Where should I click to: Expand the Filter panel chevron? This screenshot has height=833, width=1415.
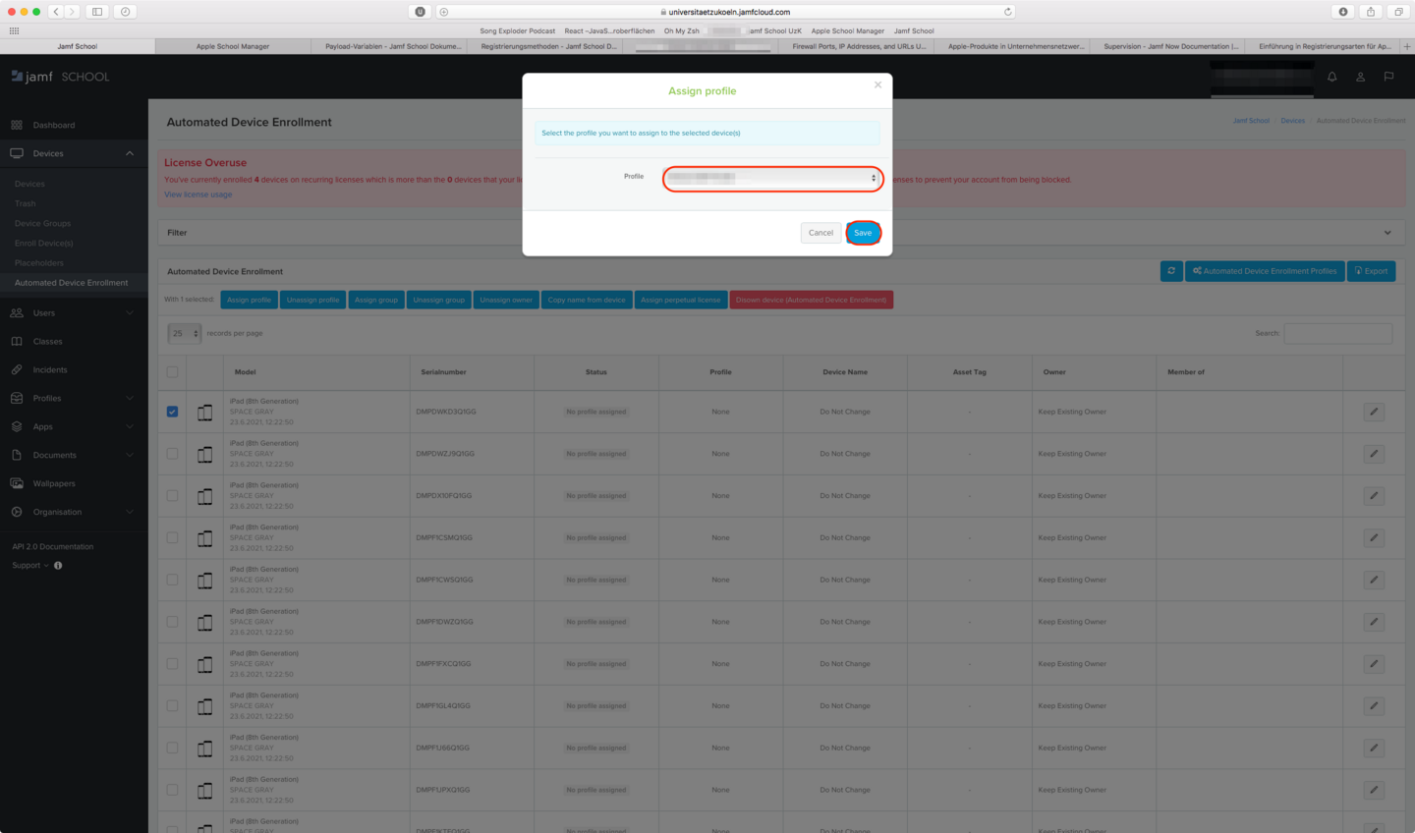tap(1387, 233)
